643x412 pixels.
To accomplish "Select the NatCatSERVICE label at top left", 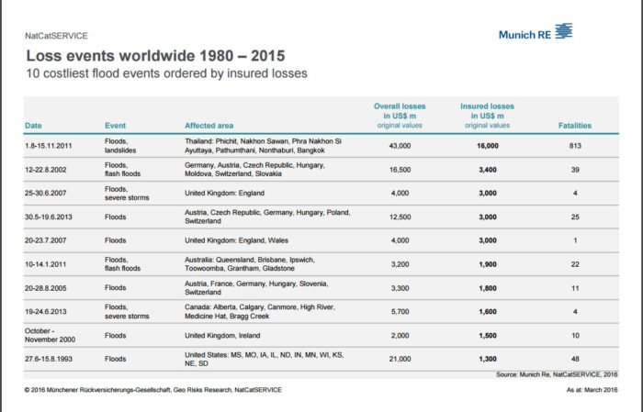I will 56,36.
